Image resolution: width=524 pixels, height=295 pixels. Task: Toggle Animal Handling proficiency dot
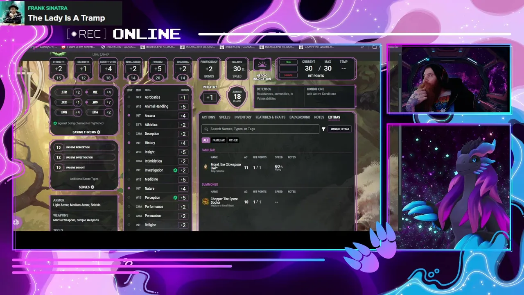tap(129, 107)
